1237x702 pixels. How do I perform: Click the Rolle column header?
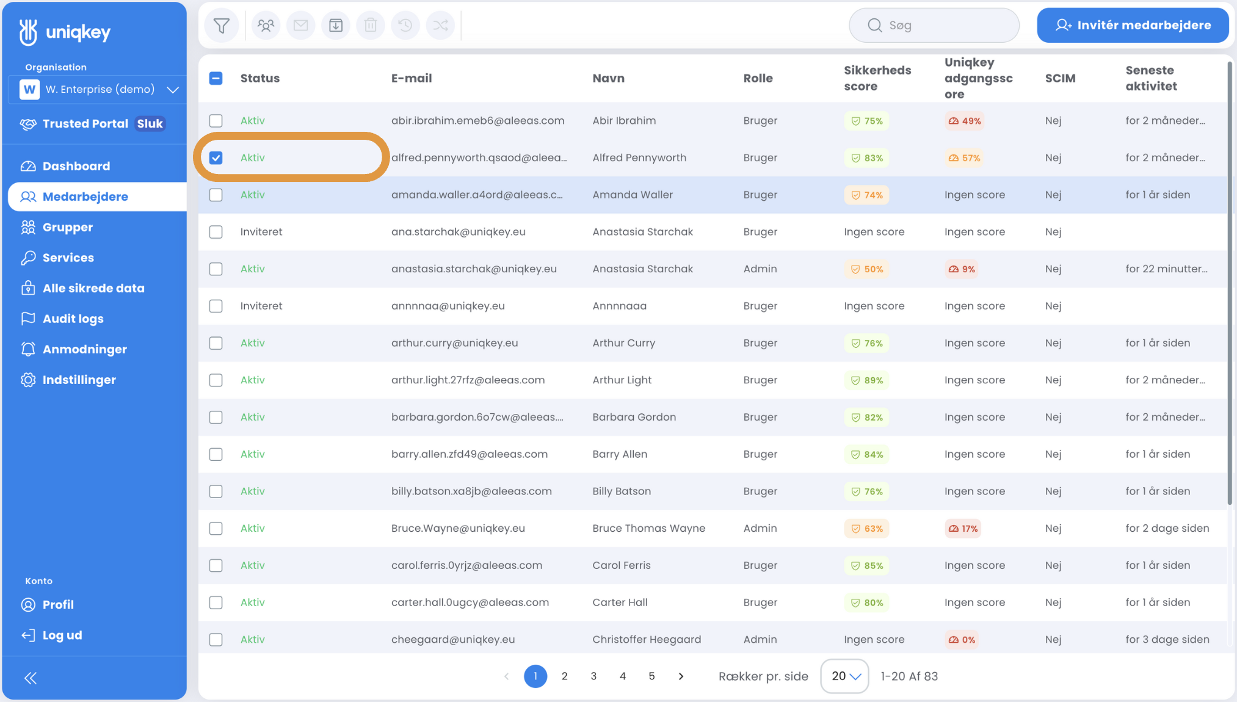coord(758,78)
